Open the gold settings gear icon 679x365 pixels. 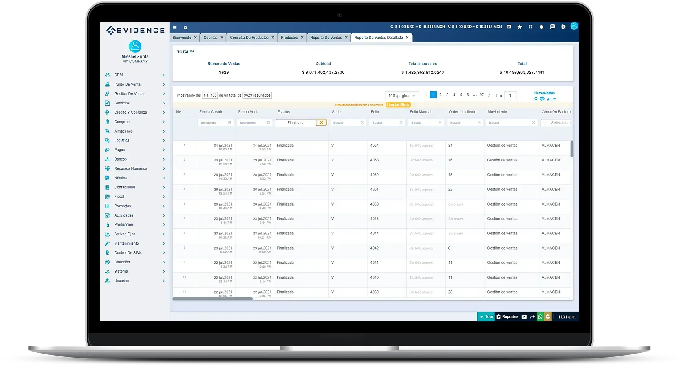point(548,317)
